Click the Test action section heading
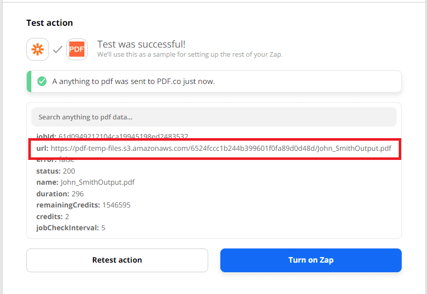The height and width of the screenshot is (294, 427). tap(50, 23)
